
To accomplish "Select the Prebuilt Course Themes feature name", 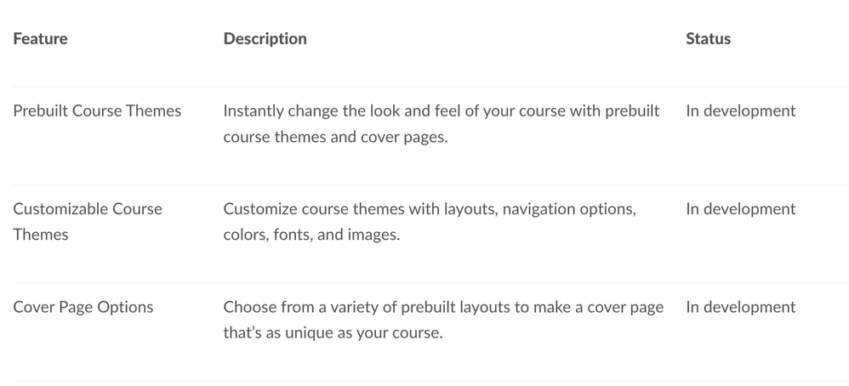I will pyautogui.click(x=97, y=111).
